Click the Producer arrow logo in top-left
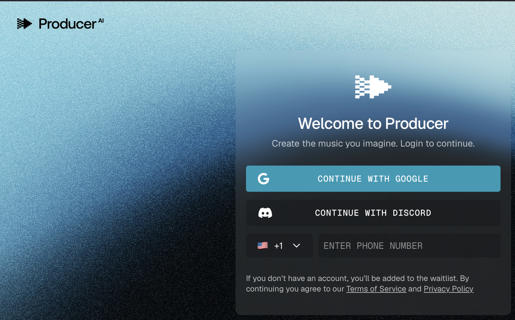Image resolution: width=515 pixels, height=320 pixels. coord(24,24)
